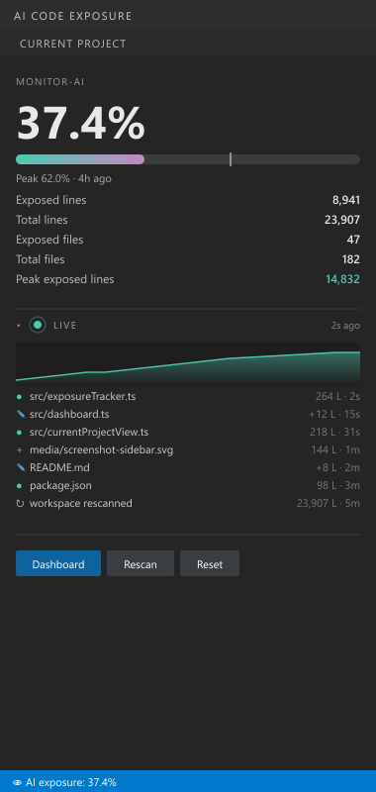Click the green dot beside src/currentProjectView.ts
The height and width of the screenshot is (792, 376).
click(19, 433)
